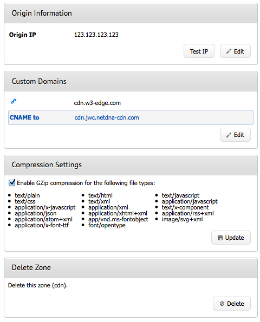The width and height of the screenshot is (260, 322).
Task: Toggle Enable GZip compression checkbox
Action: 12,182
